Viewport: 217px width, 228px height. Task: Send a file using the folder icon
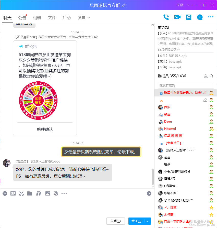[30, 193]
